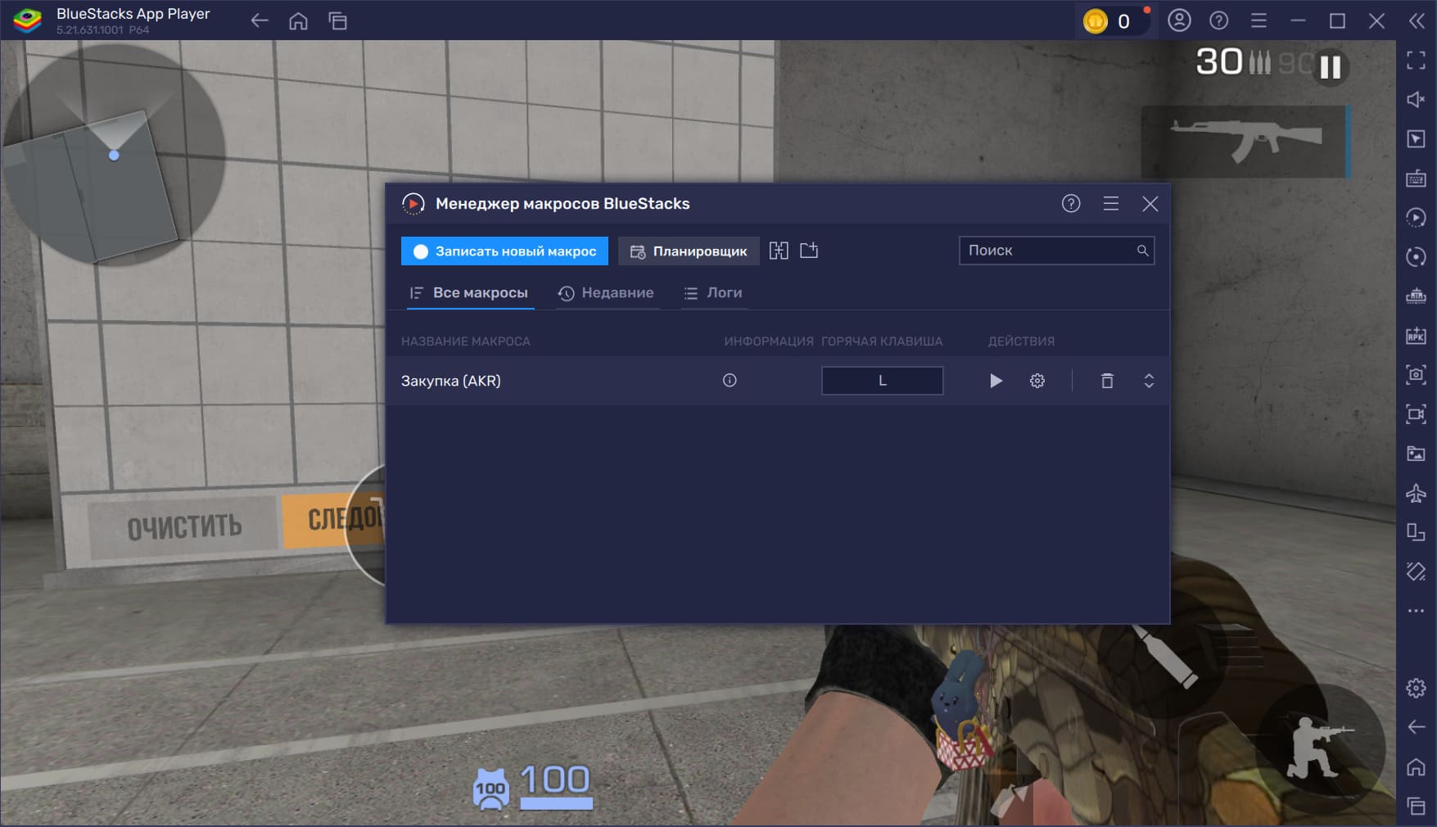Select the Закупка (AKR) macro name
1437x827 pixels.
pos(451,381)
